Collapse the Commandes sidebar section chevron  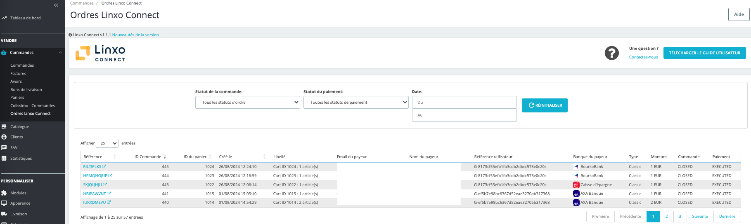coord(60,52)
